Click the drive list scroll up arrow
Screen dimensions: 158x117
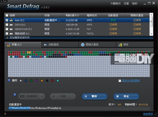[x=151, y=15]
